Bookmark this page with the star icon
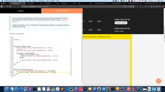This screenshot has height=92, width=165. click(133, 6)
